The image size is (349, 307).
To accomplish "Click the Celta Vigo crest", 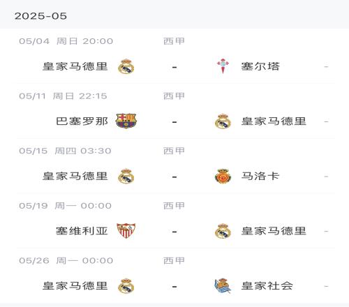I will pyautogui.click(x=223, y=66).
